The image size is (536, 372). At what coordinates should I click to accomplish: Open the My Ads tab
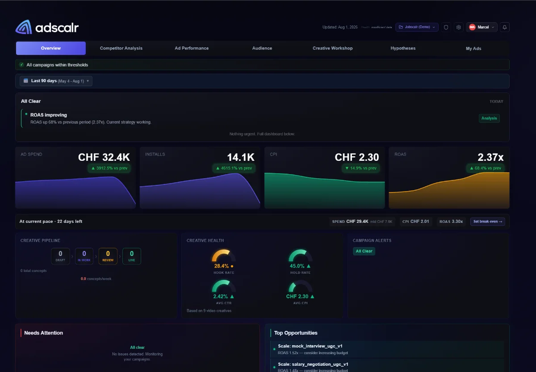pos(473,48)
